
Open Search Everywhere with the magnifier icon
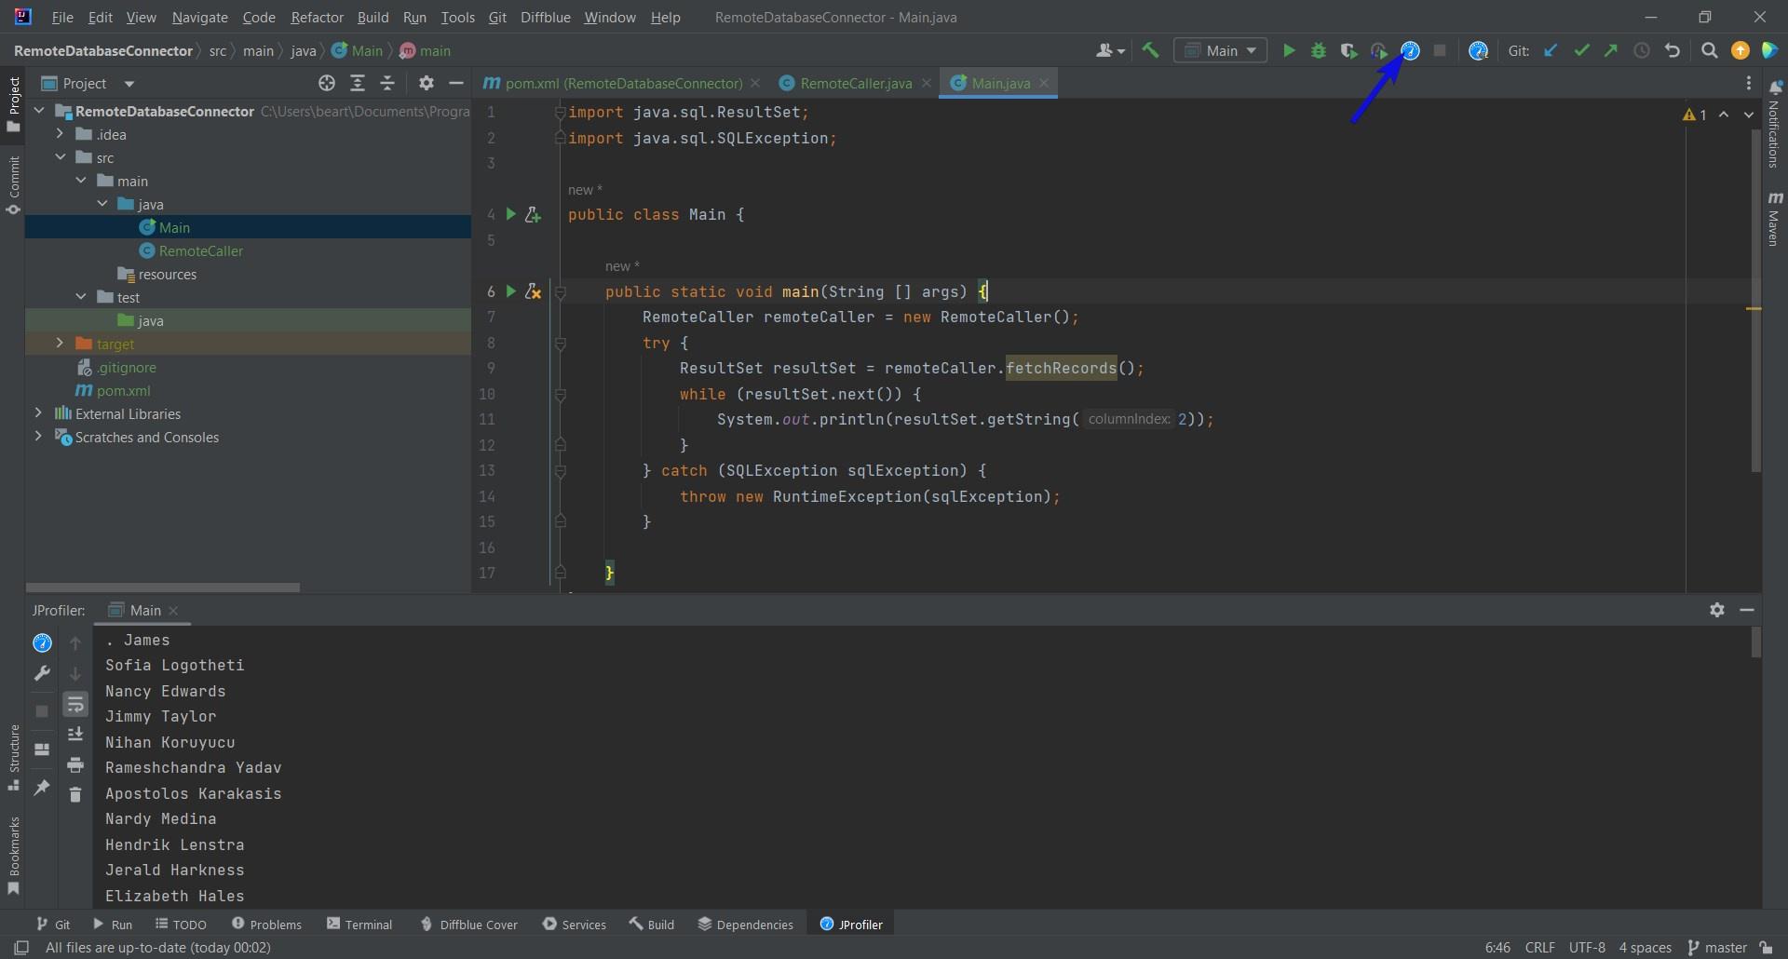[x=1710, y=50]
